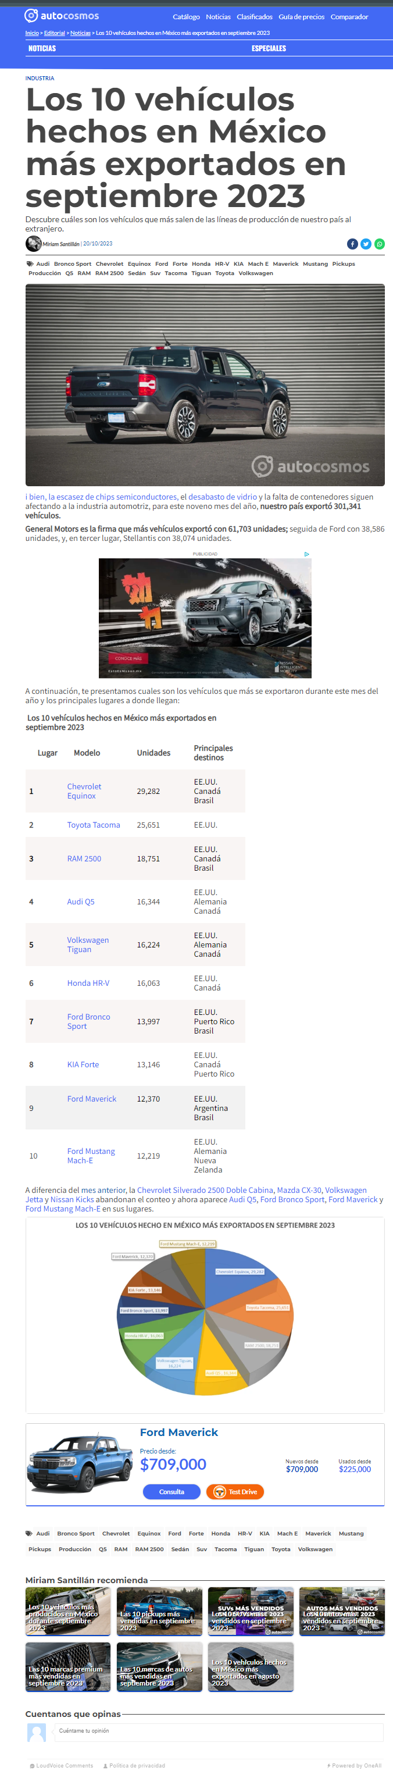Open the Catálogo menu item
This screenshot has height=1778, width=393.
click(x=186, y=16)
